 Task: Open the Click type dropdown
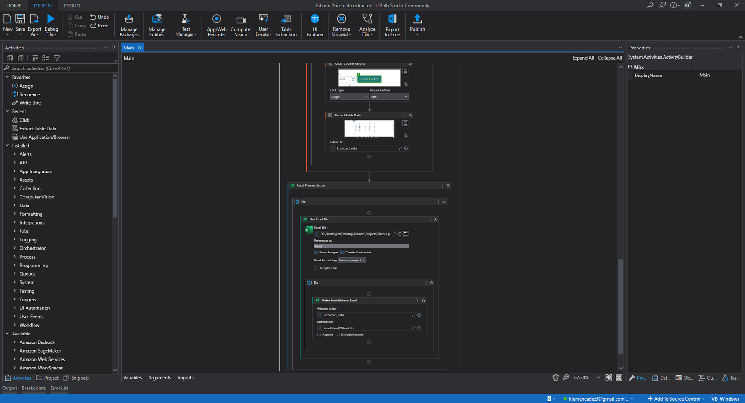coord(349,97)
